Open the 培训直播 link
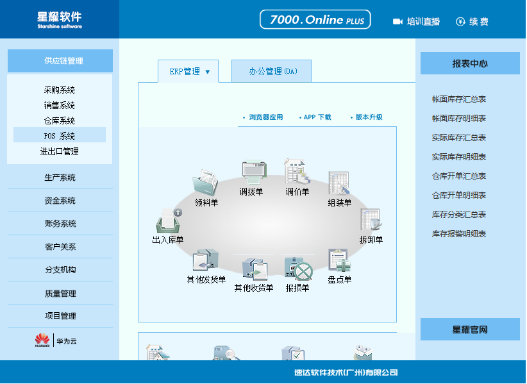This screenshot has height=384, width=527. coord(423,22)
